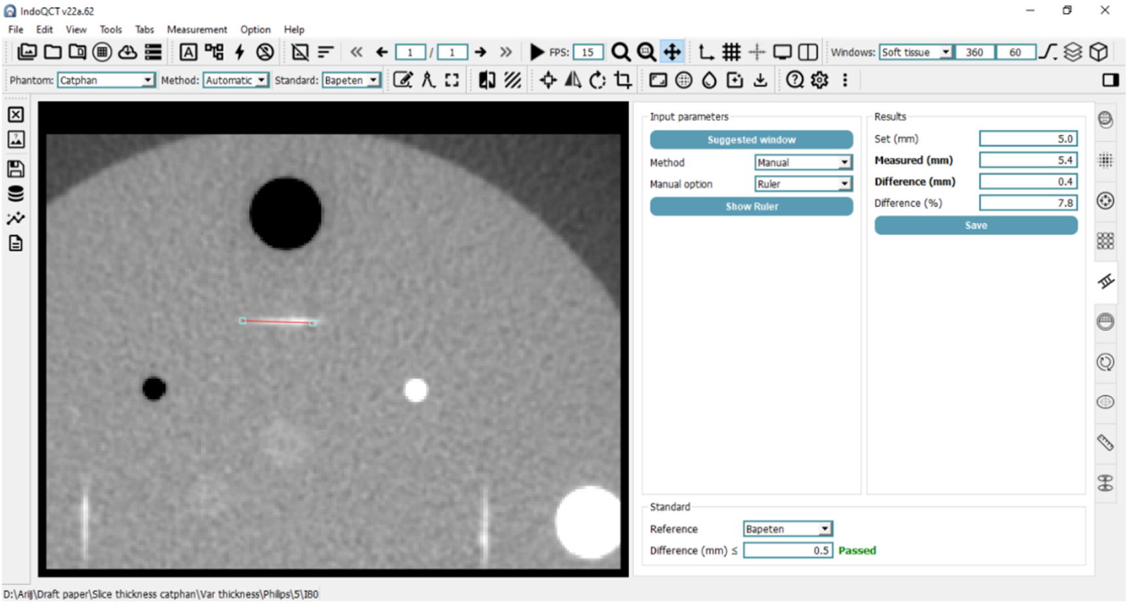Select the pan tool in the toolbar
Screen dimensions: 1127x603
672,52
